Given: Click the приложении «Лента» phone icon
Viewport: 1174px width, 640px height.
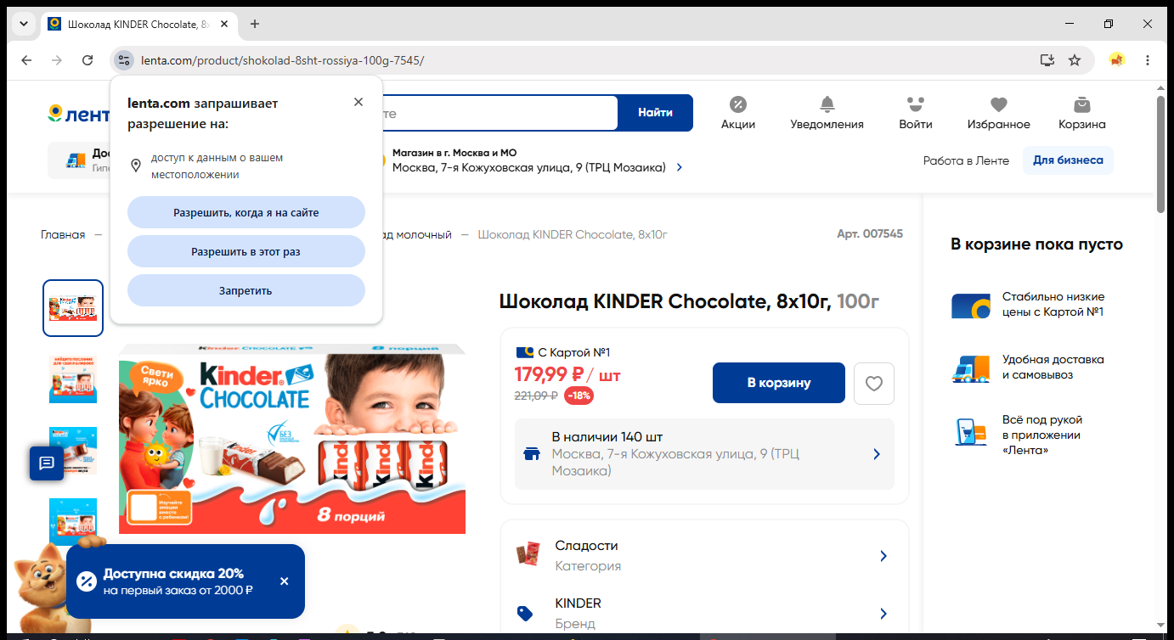Looking at the screenshot, I should [x=970, y=431].
